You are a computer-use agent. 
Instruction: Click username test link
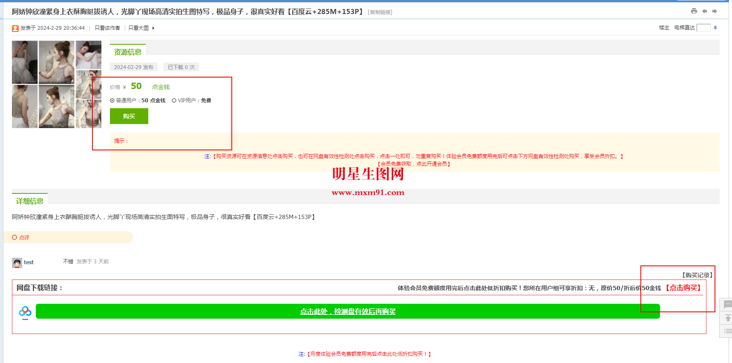29,262
